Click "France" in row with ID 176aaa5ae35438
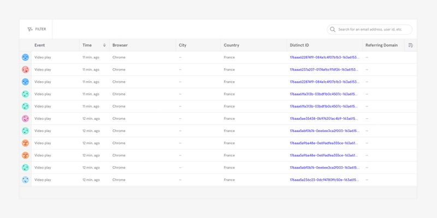Viewport: 437px width, 218px height. pos(229,118)
